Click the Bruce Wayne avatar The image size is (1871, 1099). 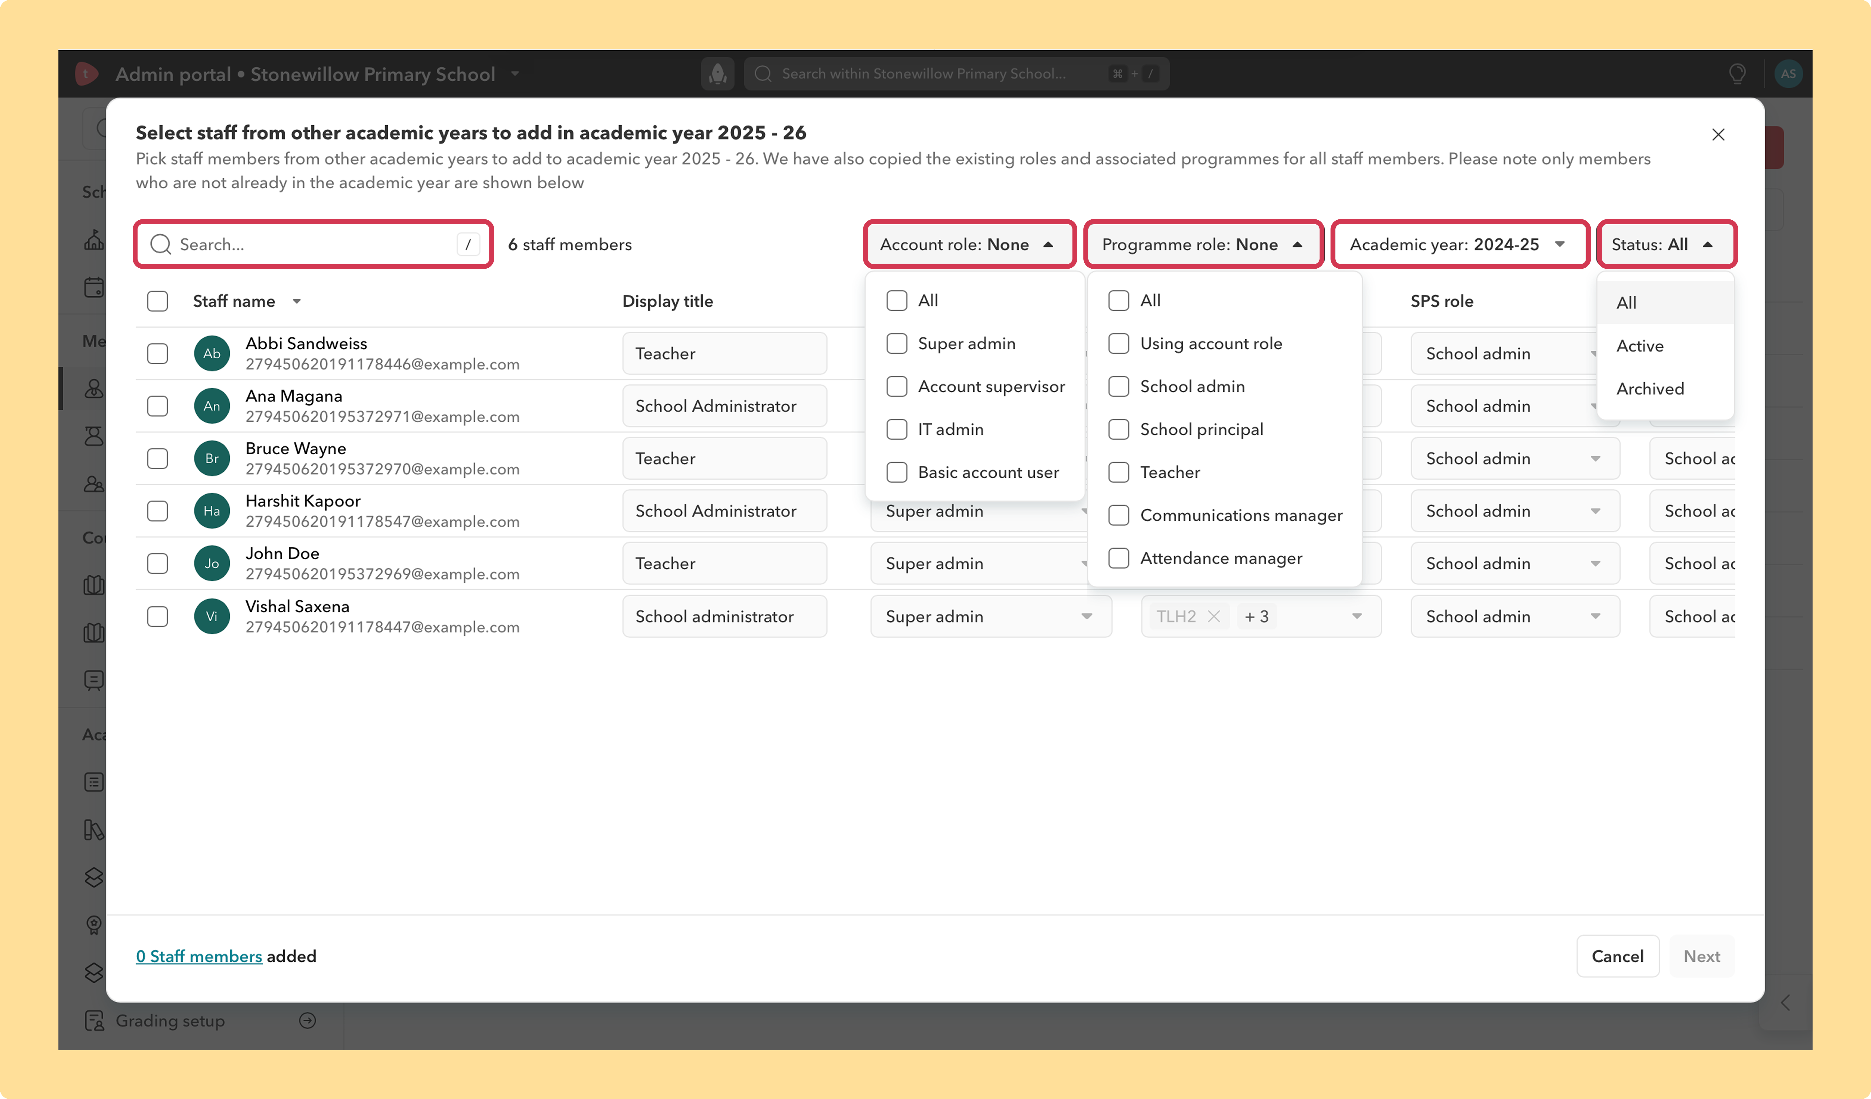[x=212, y=458]
